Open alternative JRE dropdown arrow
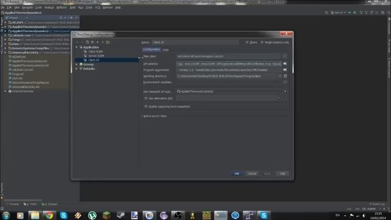Image resolution: width=391 pixels, height=220 pixels. [x=279, y=98]
